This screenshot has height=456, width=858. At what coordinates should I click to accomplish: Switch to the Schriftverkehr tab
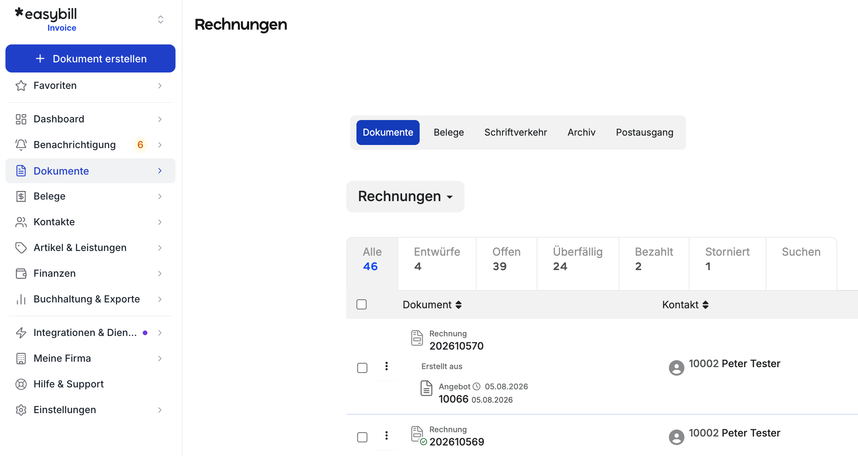(x=516, y=133)
